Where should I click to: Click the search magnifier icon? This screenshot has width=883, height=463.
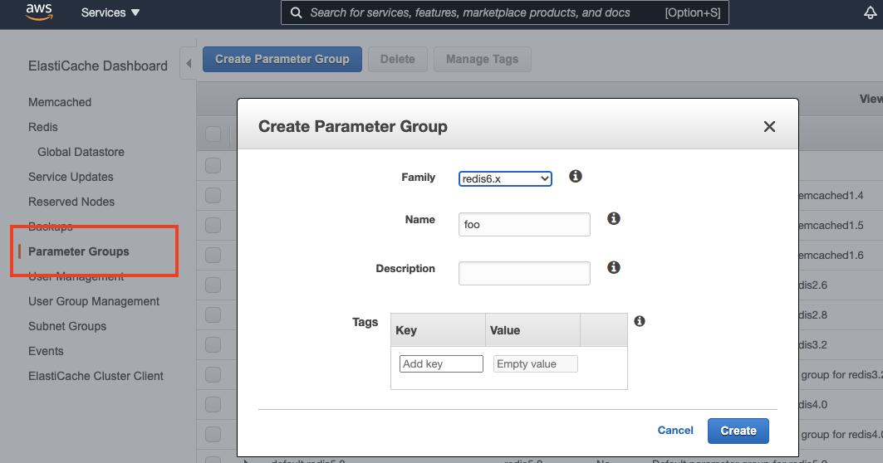[x=296, y=12]
